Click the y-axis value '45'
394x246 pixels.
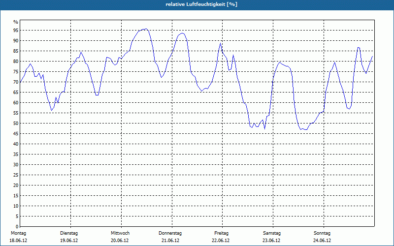16,133
